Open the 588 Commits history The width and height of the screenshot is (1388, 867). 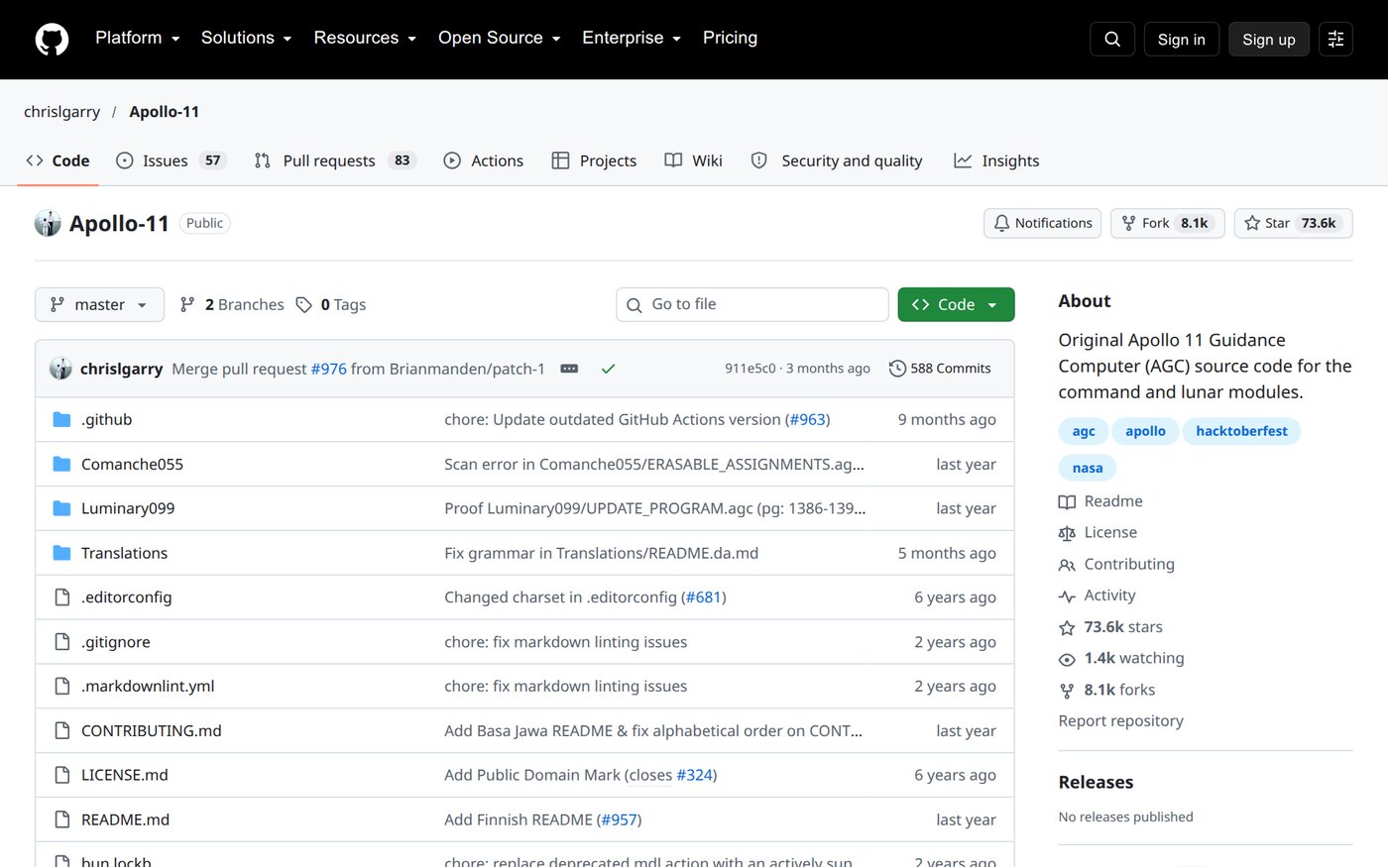(x=940, y=369)
